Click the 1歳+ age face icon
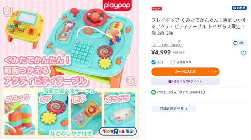The height and width of the screenshot is (140, 251). point(235,43)
